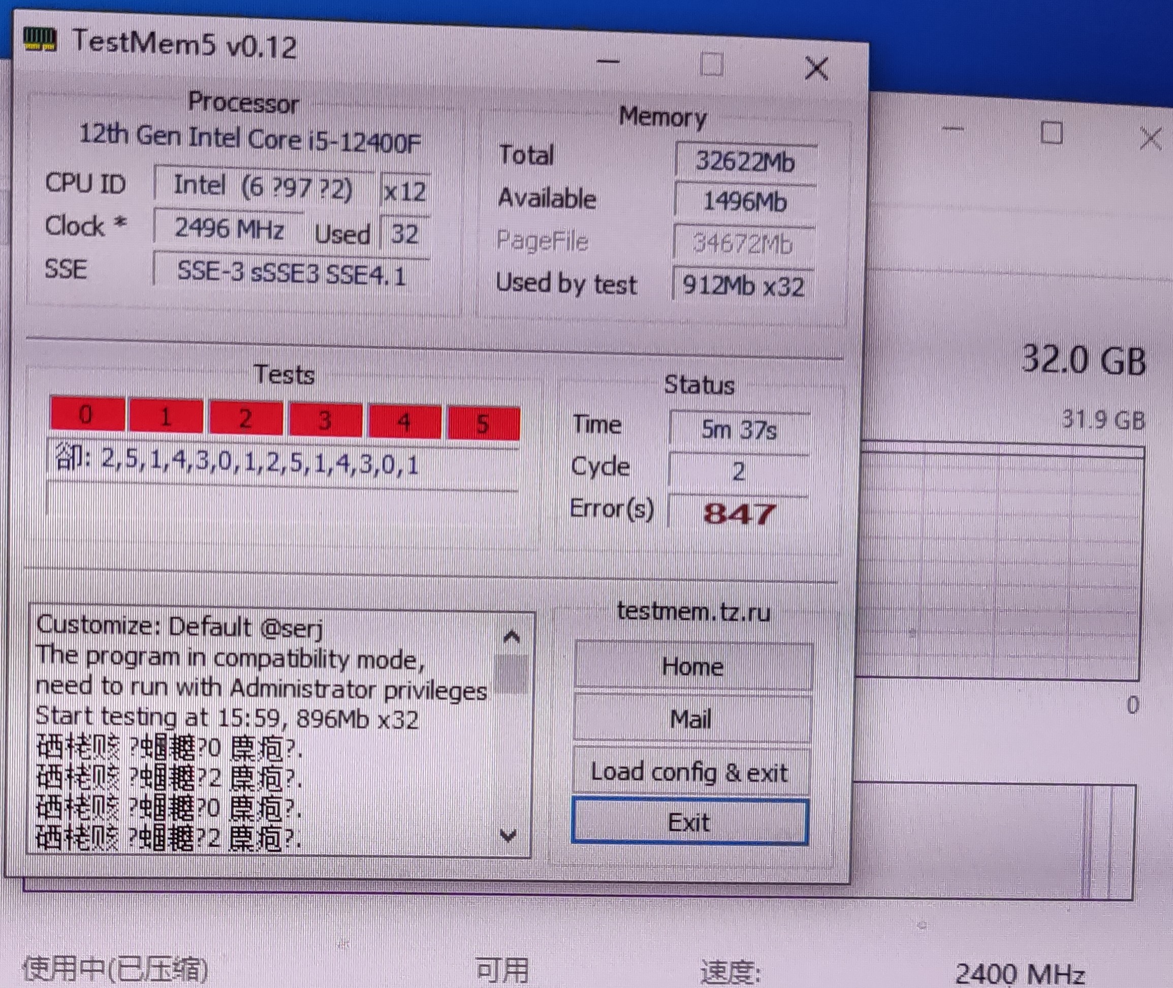Select red test block 2
Image resolution: width=1173 pixels, height=988 pixels.
click(x=245, y=418)
